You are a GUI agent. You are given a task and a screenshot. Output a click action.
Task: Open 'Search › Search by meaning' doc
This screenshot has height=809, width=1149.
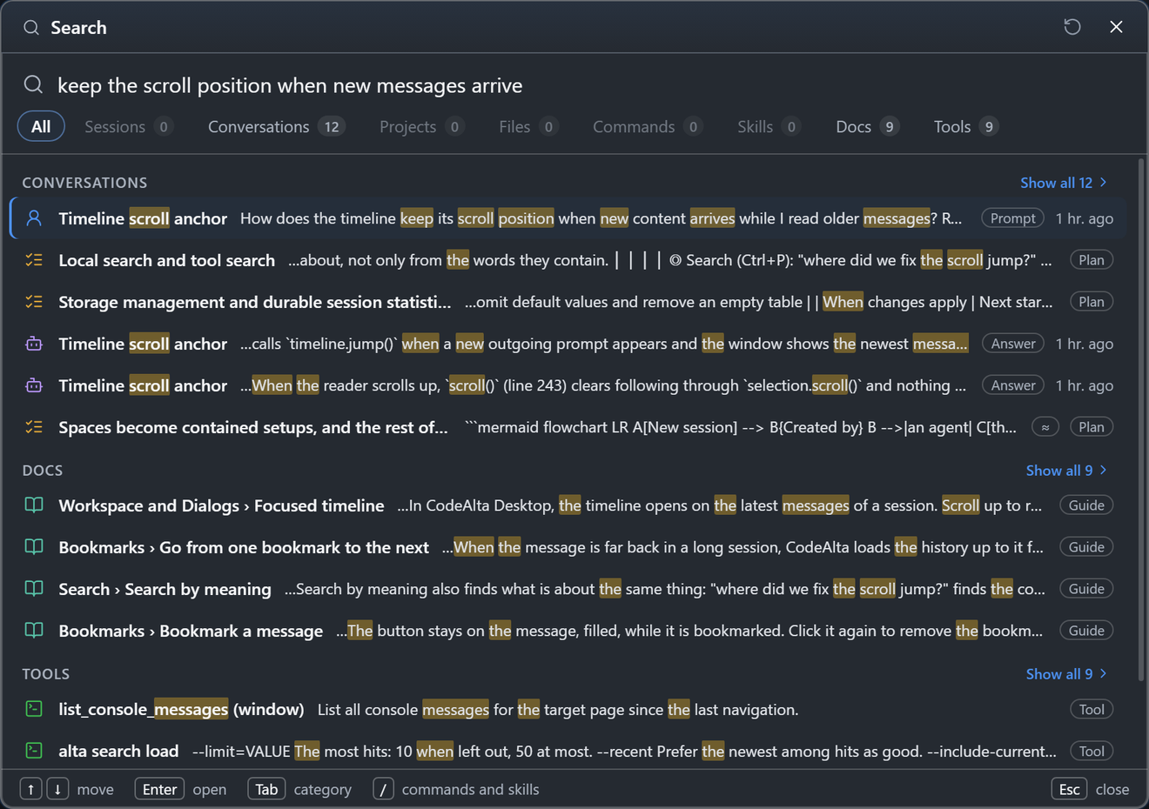[568, 589]
